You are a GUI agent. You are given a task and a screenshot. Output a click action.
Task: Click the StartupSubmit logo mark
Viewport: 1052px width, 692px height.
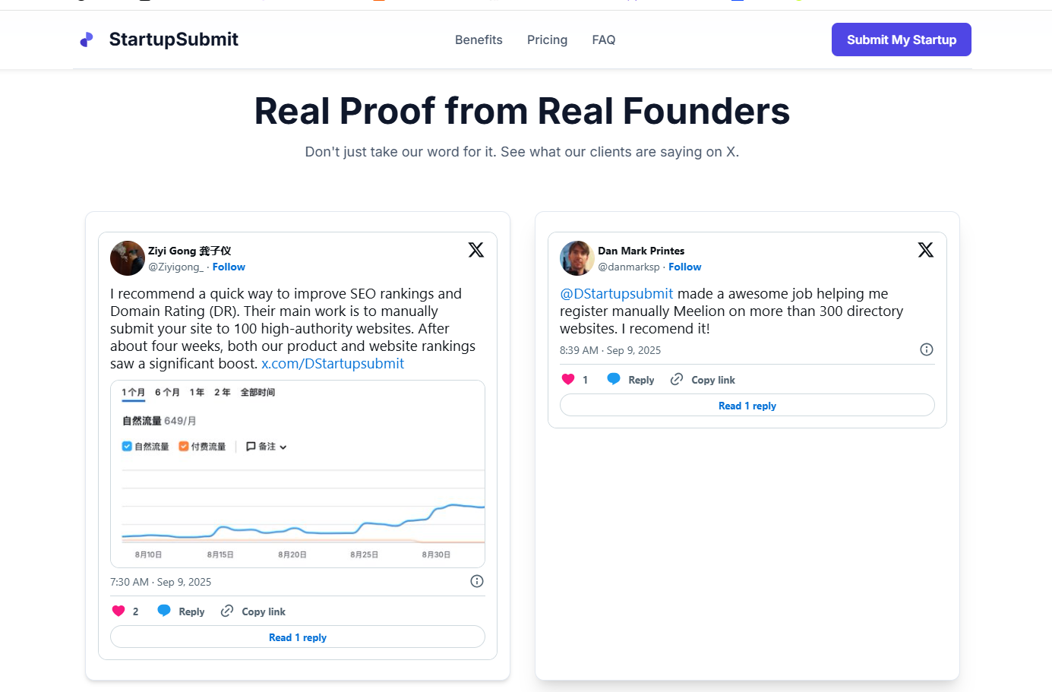pos(86,39)
